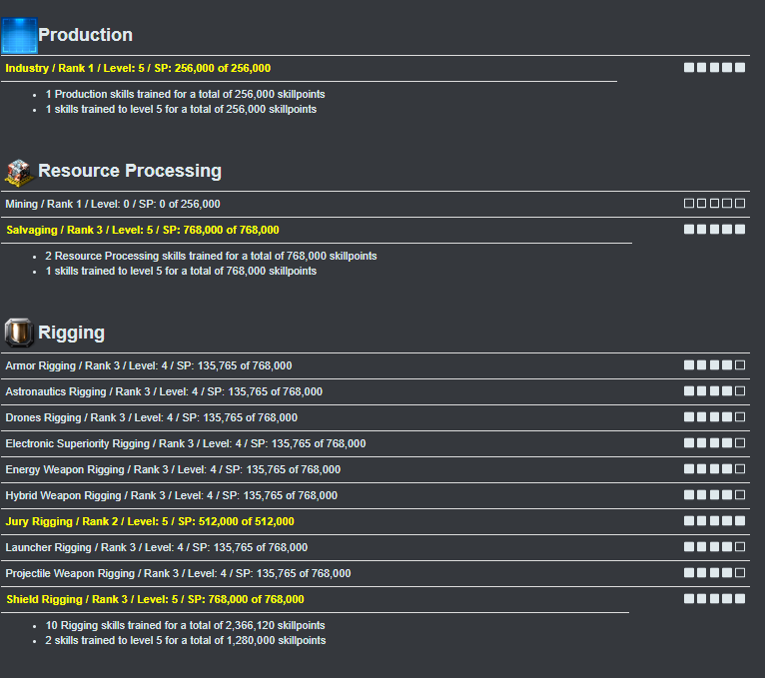765x678 pixels.
Task: Expand the Rigging section heading
Action: click(71, 333)
